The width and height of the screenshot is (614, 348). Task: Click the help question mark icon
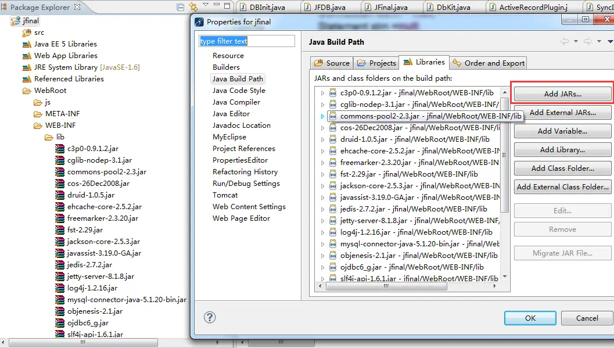(210, 317)
